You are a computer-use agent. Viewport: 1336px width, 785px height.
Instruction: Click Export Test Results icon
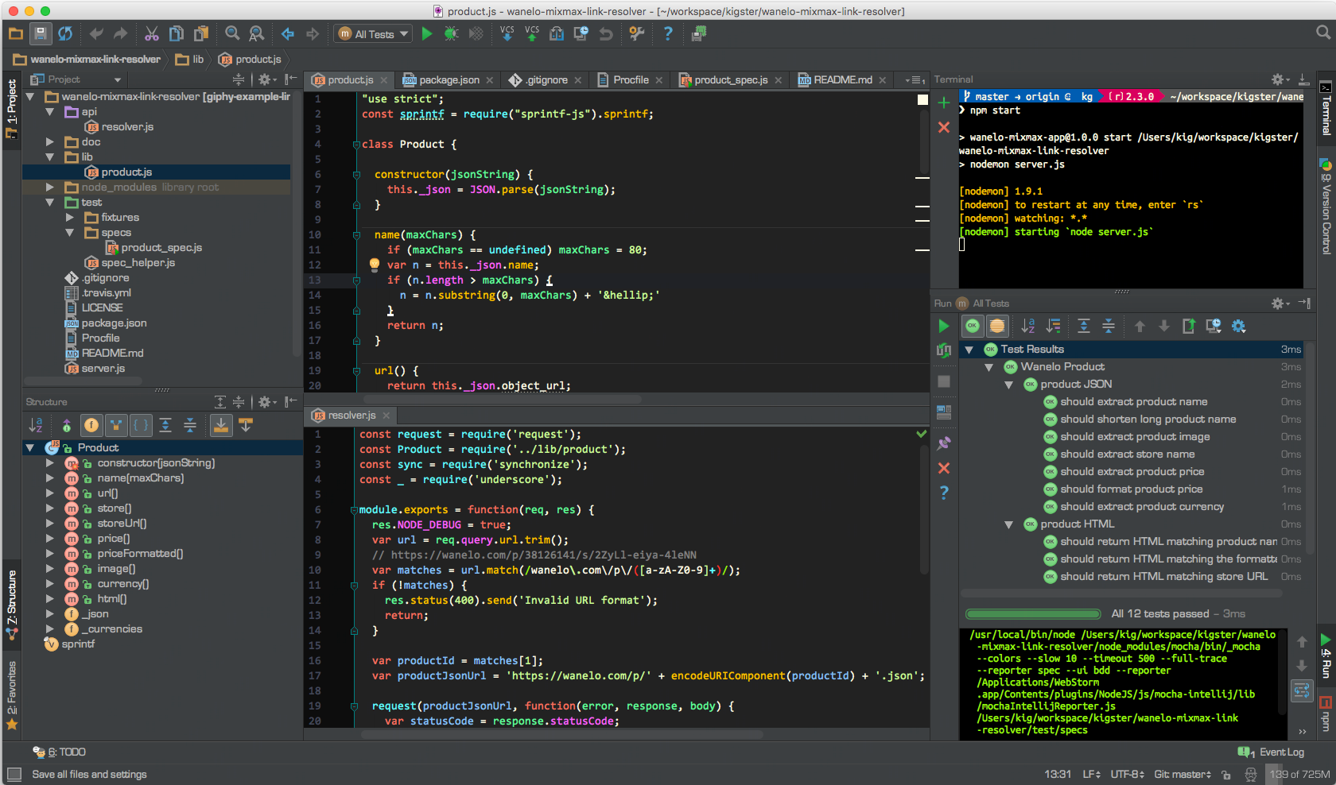(x=1189, y=326)
